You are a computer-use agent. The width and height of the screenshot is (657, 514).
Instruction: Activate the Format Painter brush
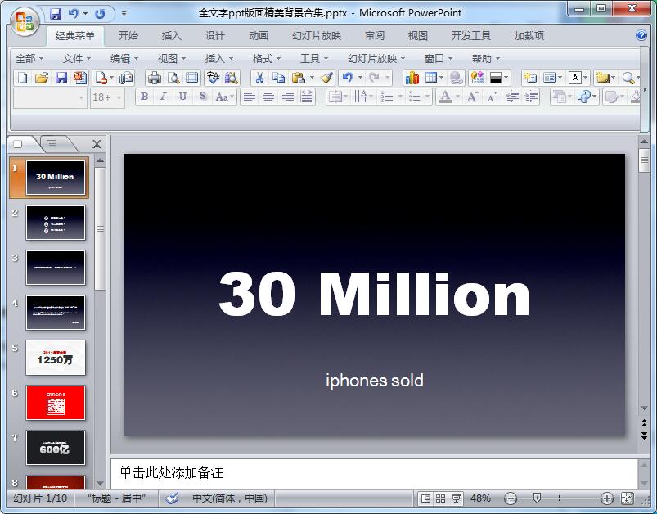(326, 78)
